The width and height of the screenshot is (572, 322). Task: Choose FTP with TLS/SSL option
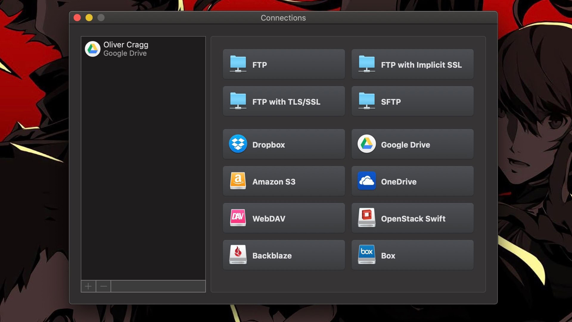coord(284,101)
